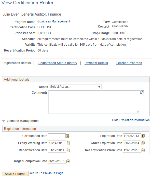Open calendar picker for Recertification Warn Date
Viewport: 153px width, 177px height.
coord(143,150)
